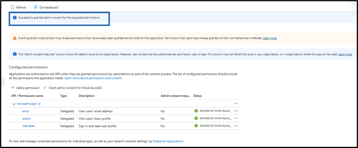The image size is (358, 148).
Task: Click Granted for Oloid-Azure status in User.Read row
Action: tap(216, 126)
